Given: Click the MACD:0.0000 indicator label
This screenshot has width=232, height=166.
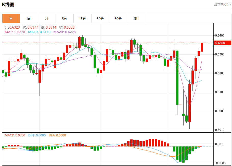Looking at the screenshot, I should 15,135.
